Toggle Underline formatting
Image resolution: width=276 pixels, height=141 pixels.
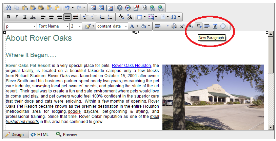[x=25, y=17]
